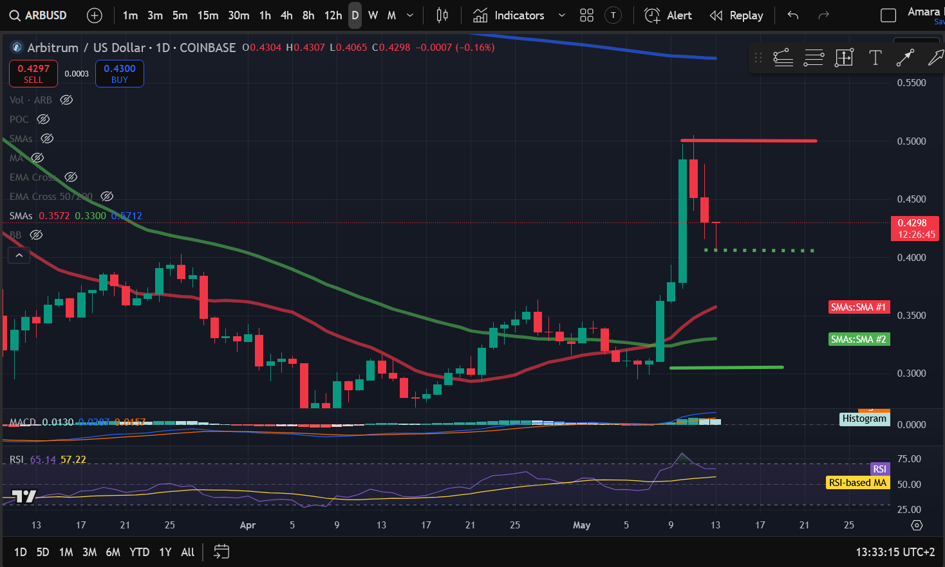This screenshot has height=567, width=945.
Task: Open the time axis settings gear
Action: 917,525
